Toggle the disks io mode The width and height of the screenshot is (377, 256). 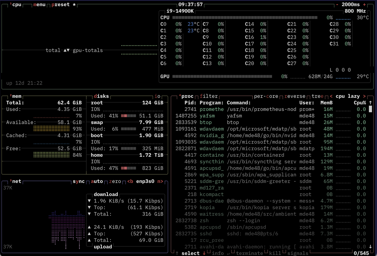[157, 96]
